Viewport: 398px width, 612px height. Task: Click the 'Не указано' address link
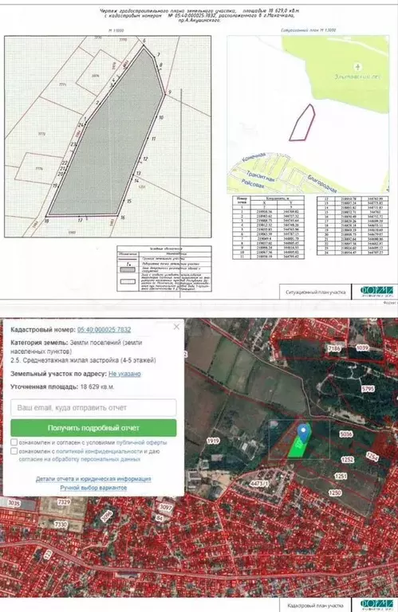pyautogui.click(x=124, y=374)
